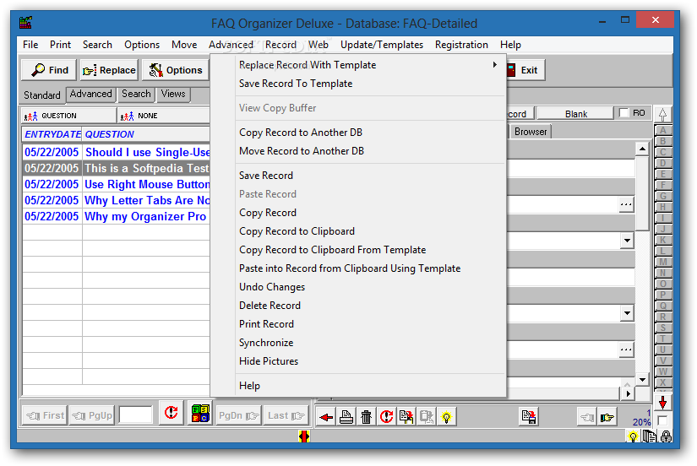Tick the small checkbox under the red down arrow
The image size is (697, 466).
click(x=662, y=420)
